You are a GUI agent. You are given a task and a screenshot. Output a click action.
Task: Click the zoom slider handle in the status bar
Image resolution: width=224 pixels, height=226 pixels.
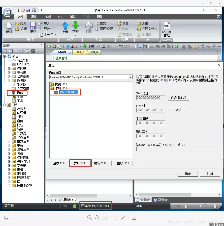click(205, 206)
